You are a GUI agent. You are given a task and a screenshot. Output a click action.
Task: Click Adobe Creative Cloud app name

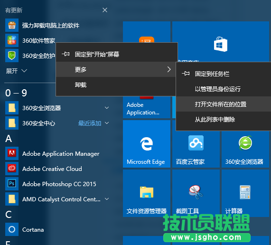52,169
